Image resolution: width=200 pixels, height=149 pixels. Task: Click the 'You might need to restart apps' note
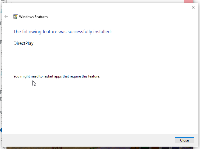(x=57, y=76)
